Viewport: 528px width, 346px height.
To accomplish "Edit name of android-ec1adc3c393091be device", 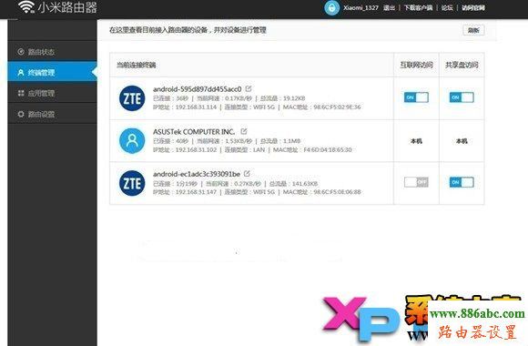I will (247, 174).
